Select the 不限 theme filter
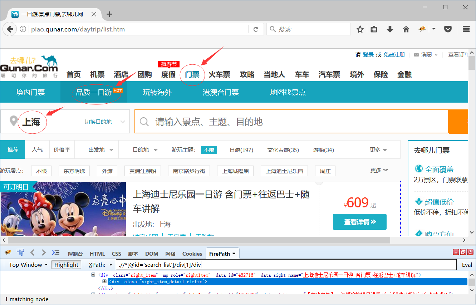Screen dimensions: 476x305 (x=209, y=150)
